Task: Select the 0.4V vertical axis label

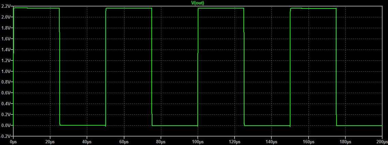Action: [6, 104]
